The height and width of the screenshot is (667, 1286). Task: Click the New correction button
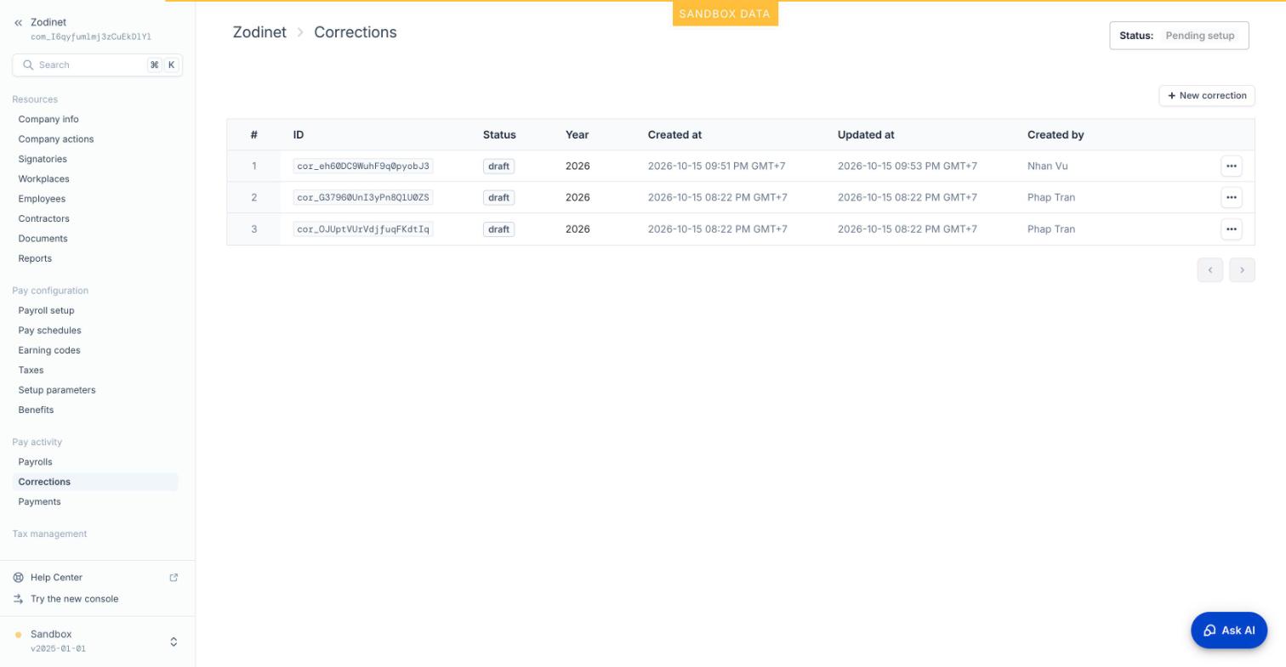click(1206, 96)
